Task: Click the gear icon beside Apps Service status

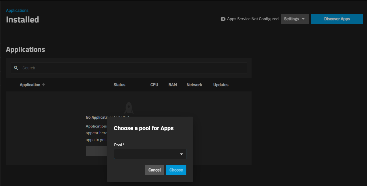Action: [223, 19]
